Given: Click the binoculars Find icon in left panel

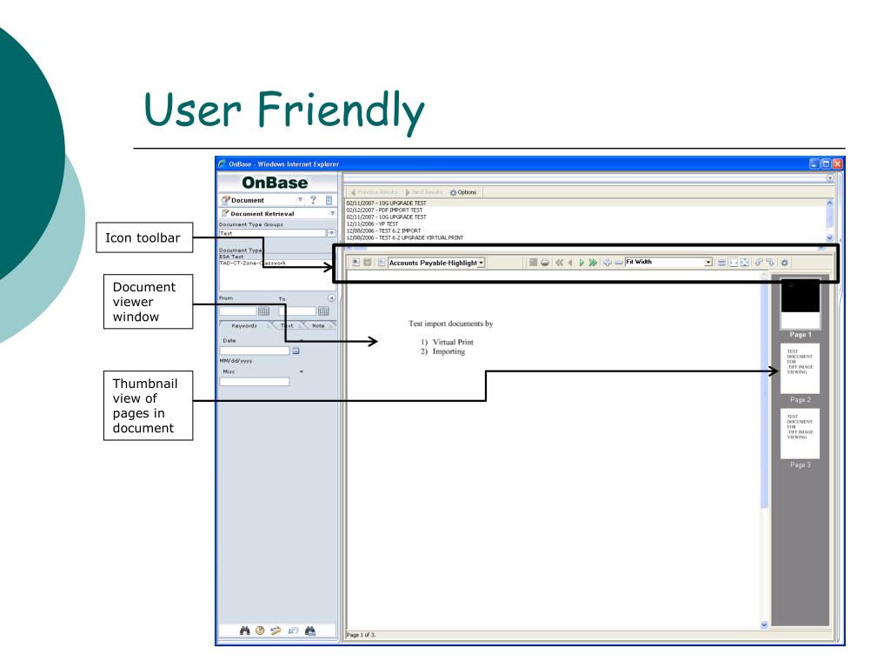Looking at the screenshot, I should (x=244, y=631).
